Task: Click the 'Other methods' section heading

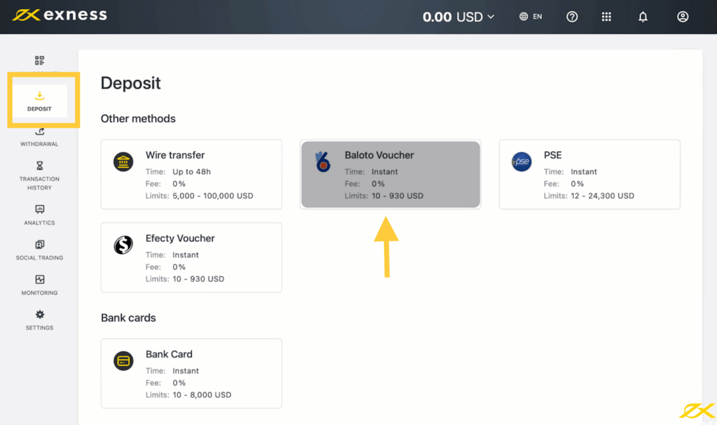Action: [x=138, y=119]
